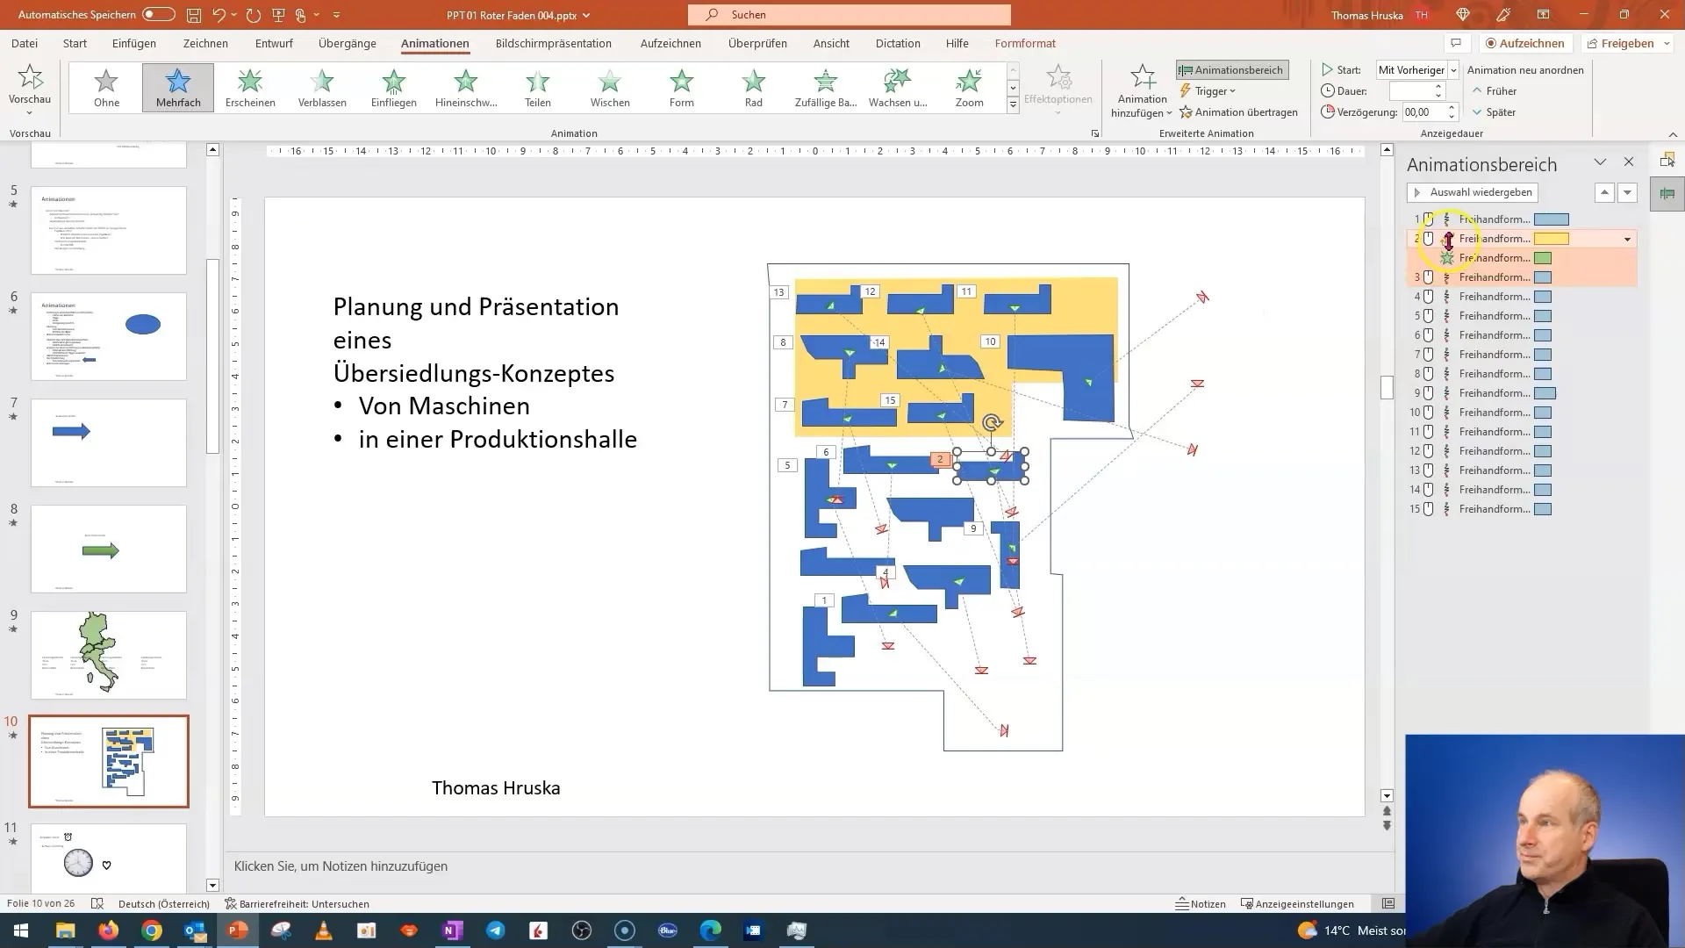
Task: Move animation Früher in order
Action: coord(1495,91)
